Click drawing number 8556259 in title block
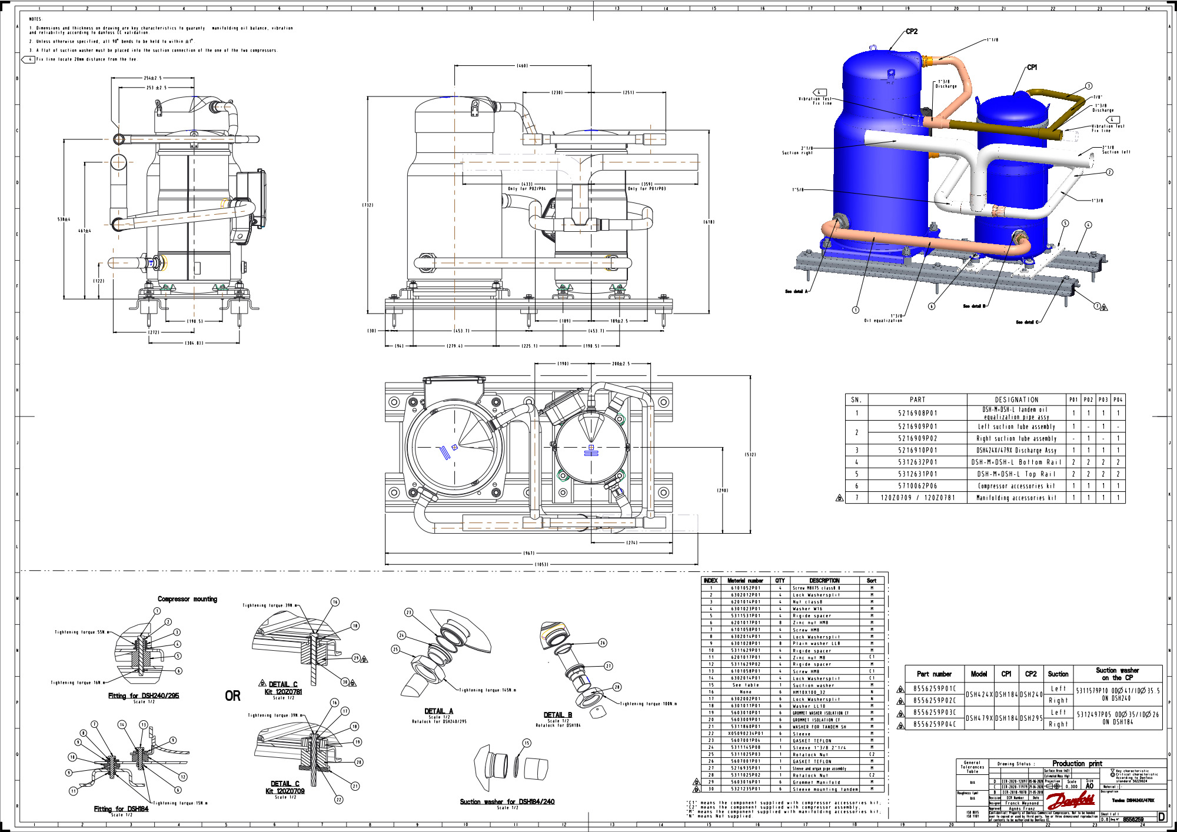 click(1133, 819)
